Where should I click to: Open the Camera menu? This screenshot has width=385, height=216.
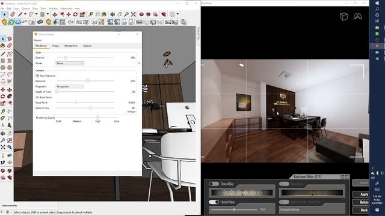click(x=25, y=8)
